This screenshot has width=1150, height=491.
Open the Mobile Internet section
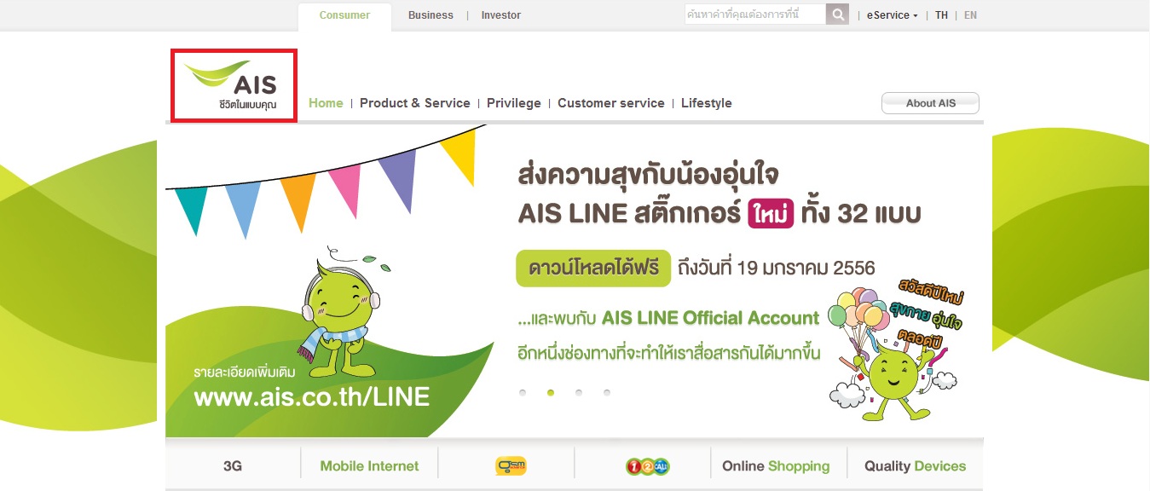pos(369,466)
